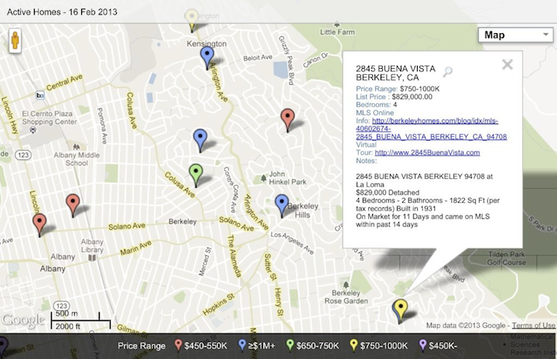Screen dimensions: 557x359
Task: Click the red $450-550K legend pin
Action: click(x=179, y=345)
